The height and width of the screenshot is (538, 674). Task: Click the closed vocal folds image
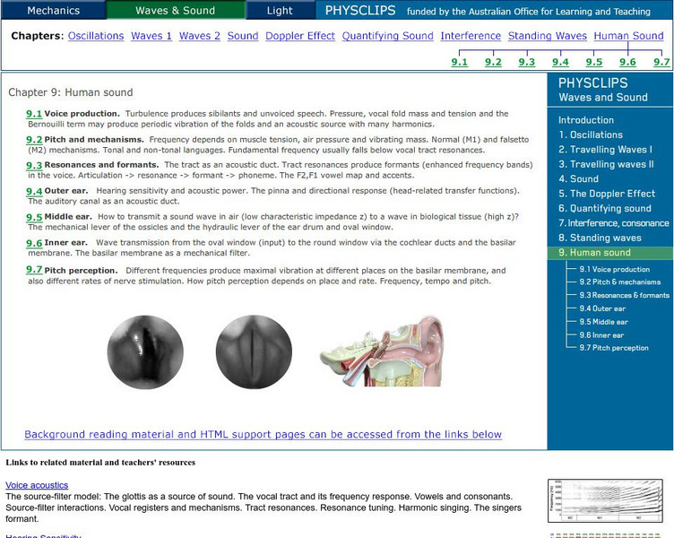pos(254,352)
